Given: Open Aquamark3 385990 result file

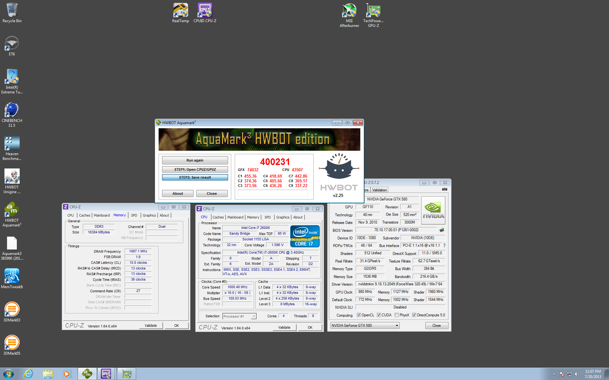Looking at the screenshot, I should click(x=12, y=248).
